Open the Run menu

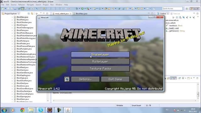point(52,5)
